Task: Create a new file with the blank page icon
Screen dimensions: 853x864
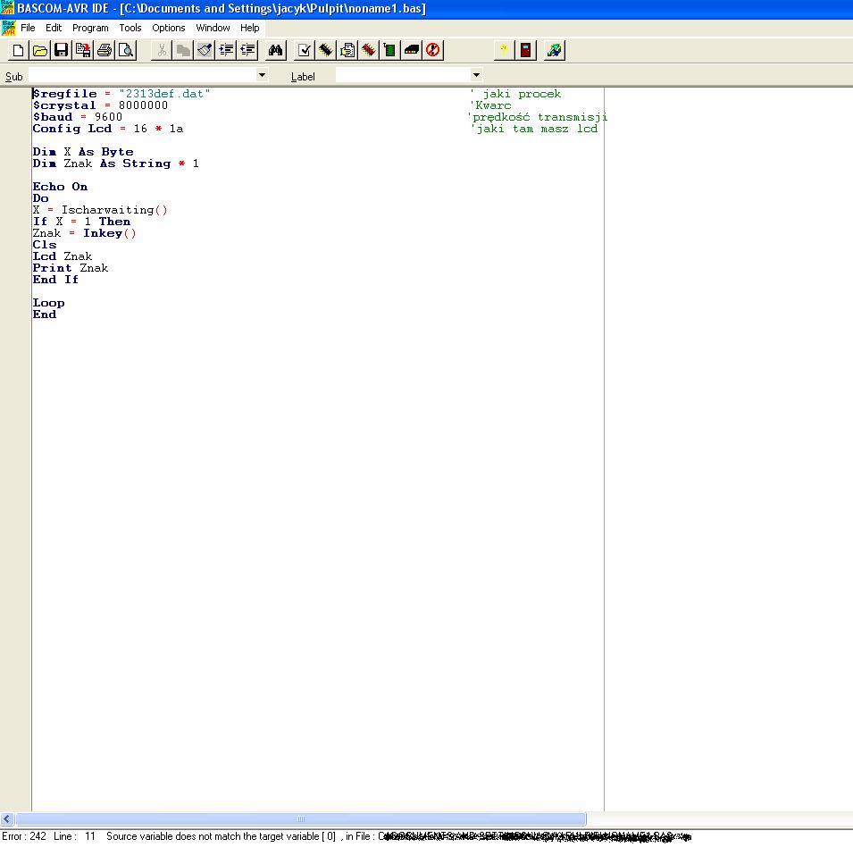Action: click(x=18, y=51)
